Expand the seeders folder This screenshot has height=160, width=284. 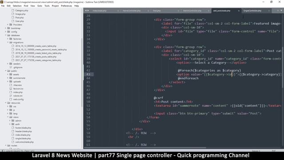coord(8,64)
